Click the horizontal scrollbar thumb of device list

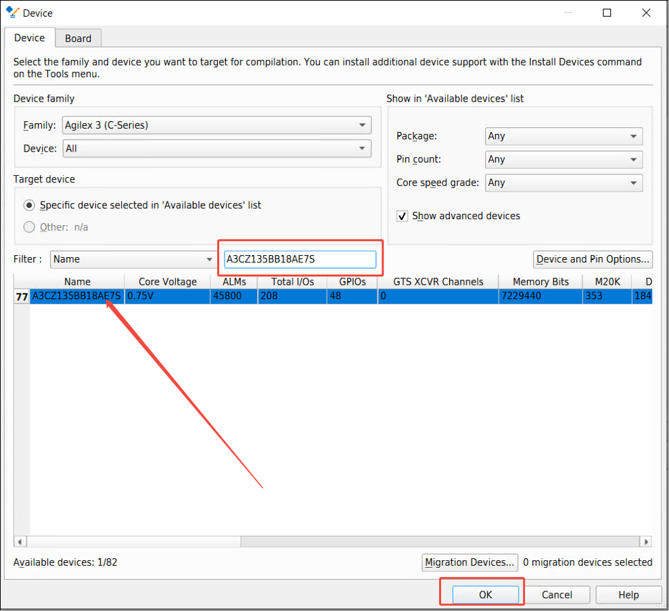[134, 542]
